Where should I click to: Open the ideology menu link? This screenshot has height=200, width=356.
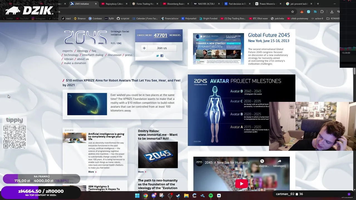(x=82, y=51)
